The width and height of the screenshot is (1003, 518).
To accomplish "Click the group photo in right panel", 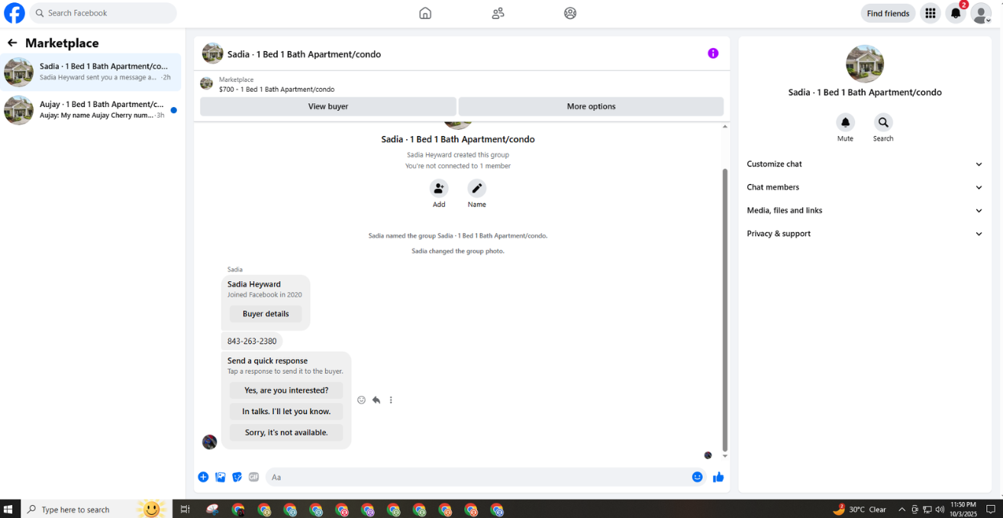I will point(865,63).
